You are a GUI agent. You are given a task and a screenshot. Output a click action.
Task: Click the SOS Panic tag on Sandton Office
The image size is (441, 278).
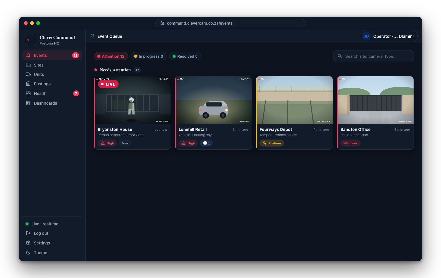point(350,143)
